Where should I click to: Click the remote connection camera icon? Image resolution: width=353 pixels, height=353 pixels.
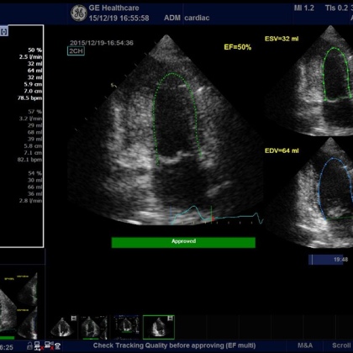point(49,346)
